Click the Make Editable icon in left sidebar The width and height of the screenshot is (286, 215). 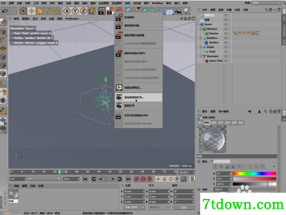[x=3, y=22]
